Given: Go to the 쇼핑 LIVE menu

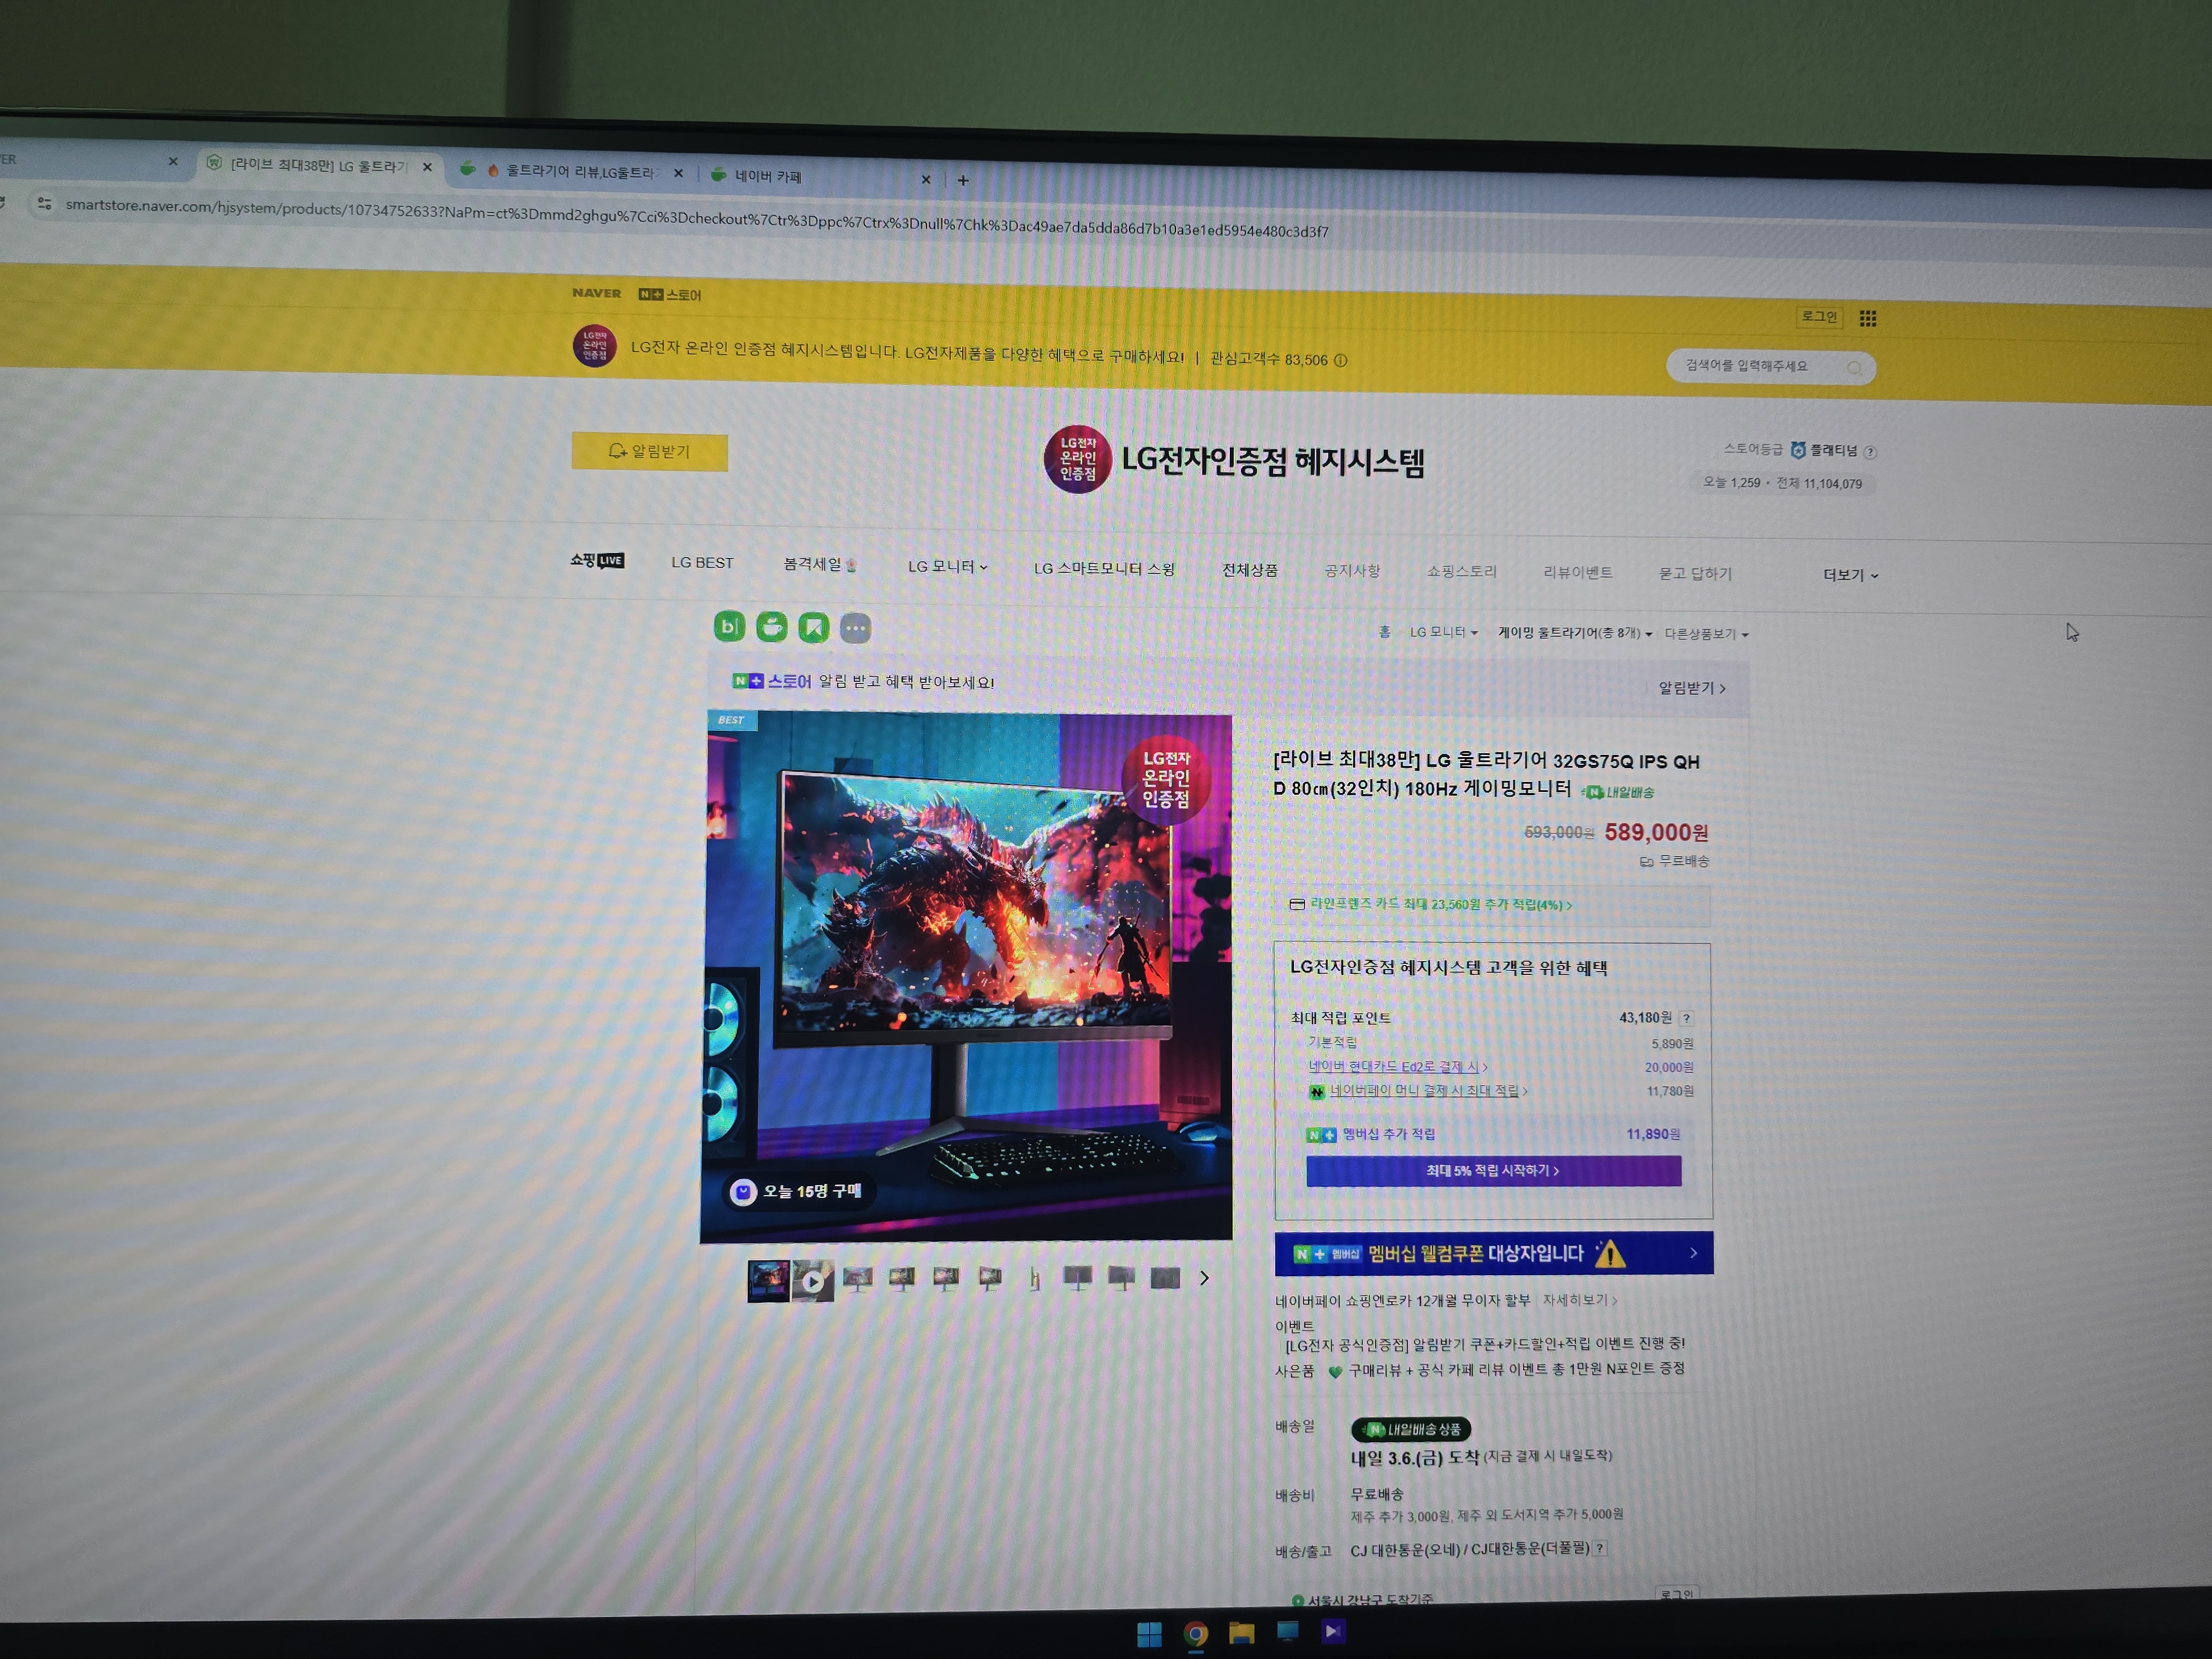Looking at the screenshot, I should pos(597,560).
